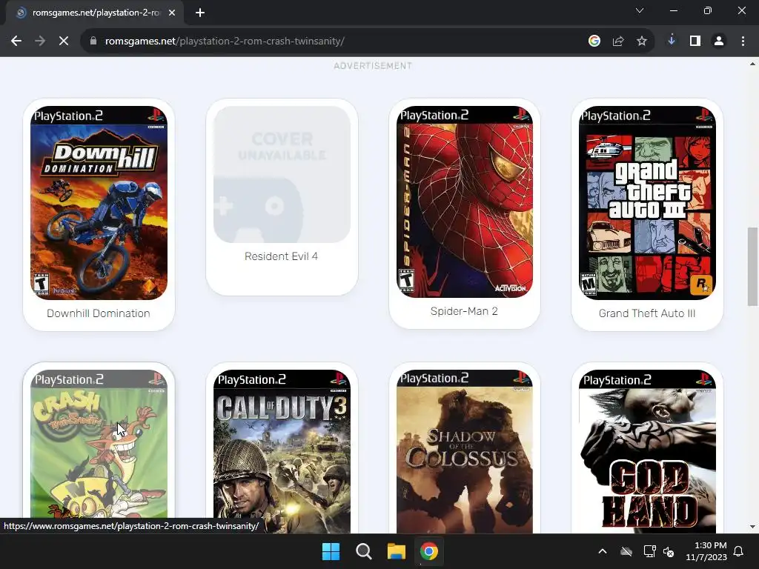Open File Explorer from taskbar
The height and width of the screenshot is (569, 759).
[x=396, y=551]
